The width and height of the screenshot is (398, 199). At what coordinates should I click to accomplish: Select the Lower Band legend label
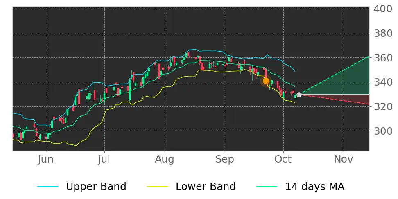click(x=206, y=187)
